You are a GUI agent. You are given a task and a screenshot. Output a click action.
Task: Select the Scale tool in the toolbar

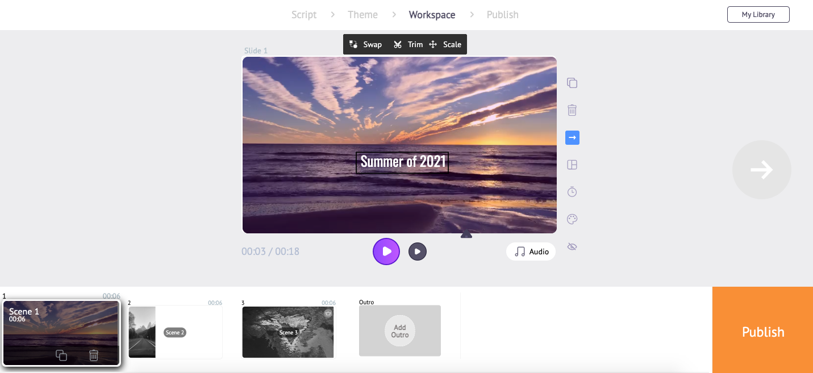tap(445, 44)
